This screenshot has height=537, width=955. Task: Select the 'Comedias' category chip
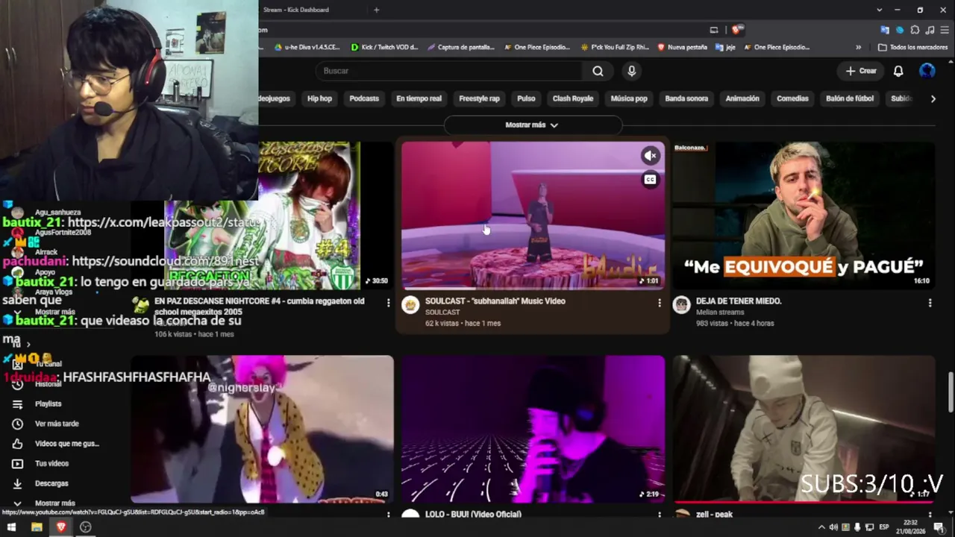tap(792, 98)
